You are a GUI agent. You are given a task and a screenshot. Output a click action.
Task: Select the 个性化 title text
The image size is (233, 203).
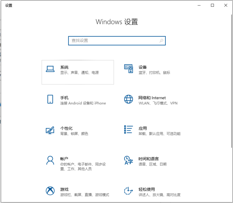click(x=66, y=128)
